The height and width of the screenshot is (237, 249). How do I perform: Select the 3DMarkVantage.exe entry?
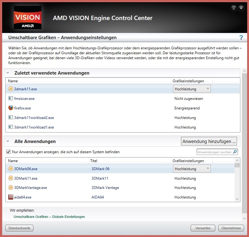pyautogui.click(x=30, y=188)
